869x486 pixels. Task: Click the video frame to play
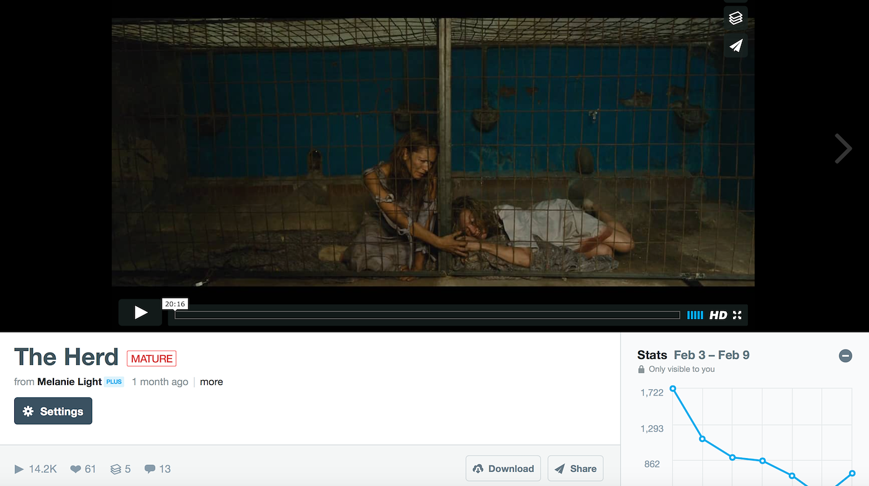tap(433, 152)
